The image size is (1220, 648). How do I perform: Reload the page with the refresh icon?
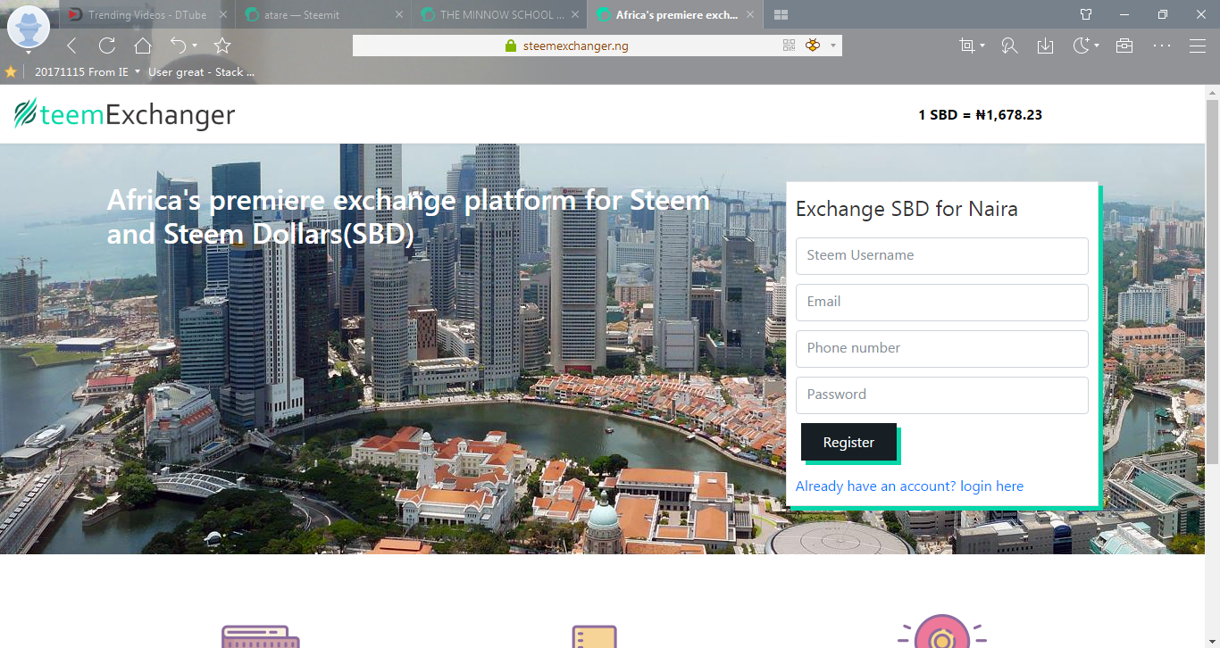tap(107, 46)
